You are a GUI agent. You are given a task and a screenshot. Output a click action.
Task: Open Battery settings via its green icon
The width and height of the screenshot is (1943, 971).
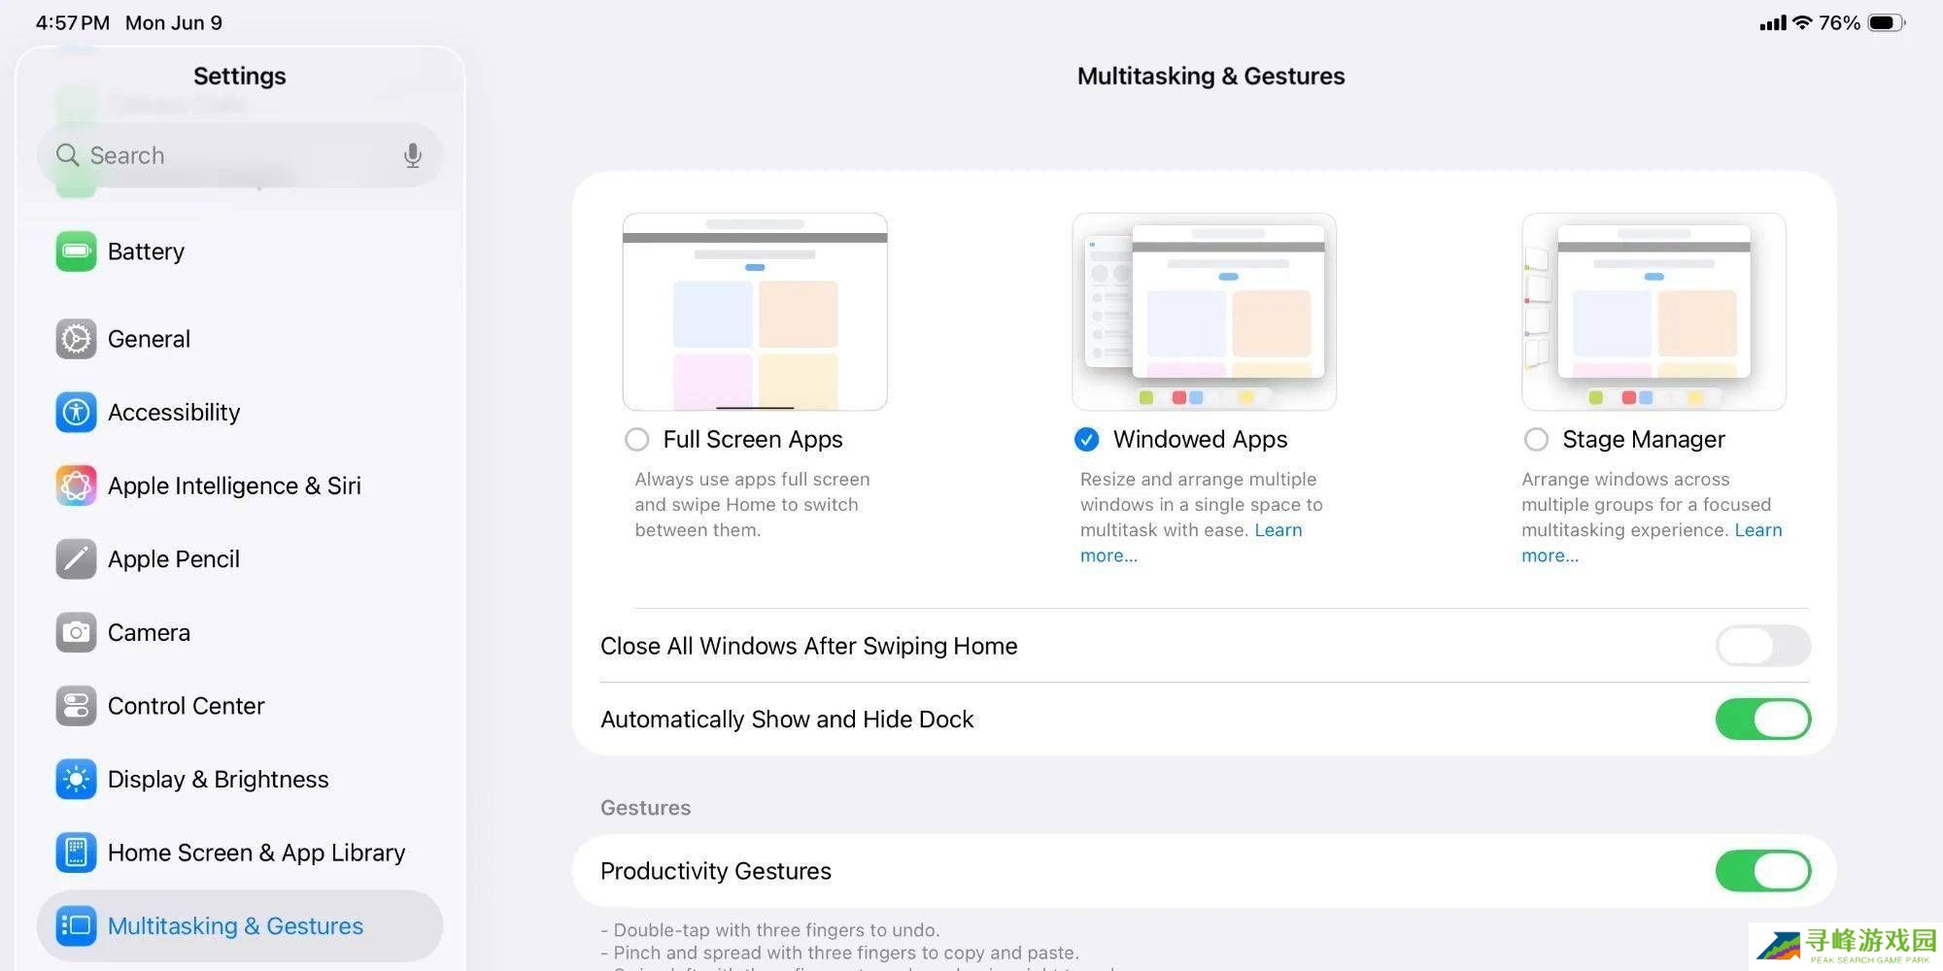(76, 251)
